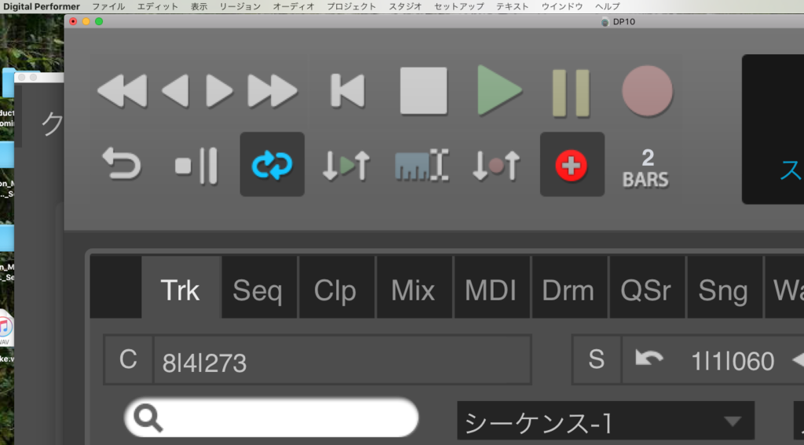Switch to the MDI tab
Image resolution: width=804 pixels, height=445 pixels.
(x=492, y=287)
